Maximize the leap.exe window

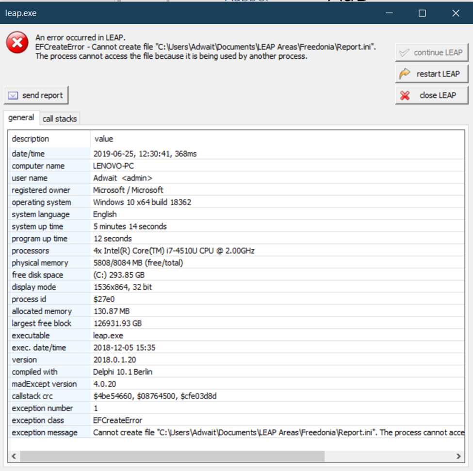(x=423, y=13)
